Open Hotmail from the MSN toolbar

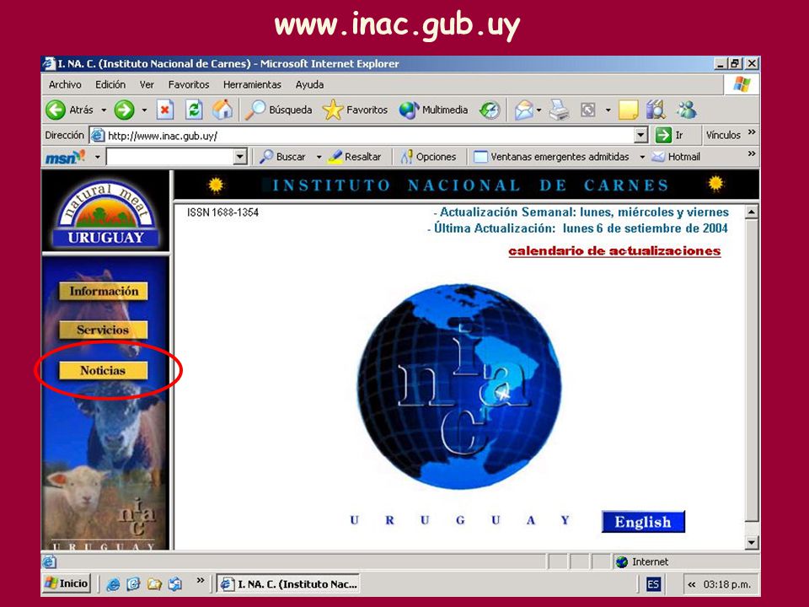[676, 157]
